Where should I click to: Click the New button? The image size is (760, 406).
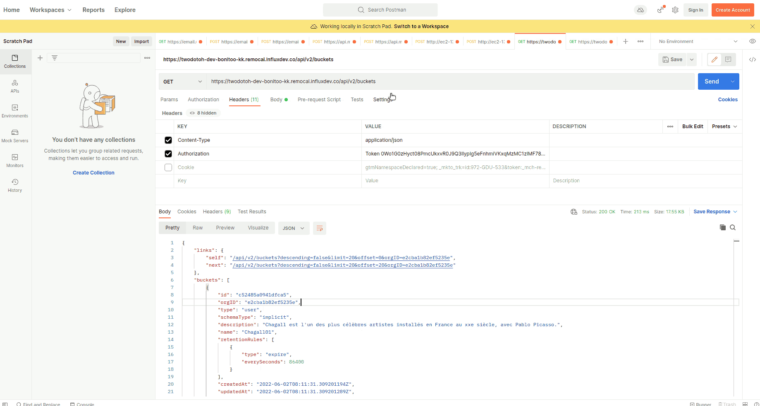point(121,41)
